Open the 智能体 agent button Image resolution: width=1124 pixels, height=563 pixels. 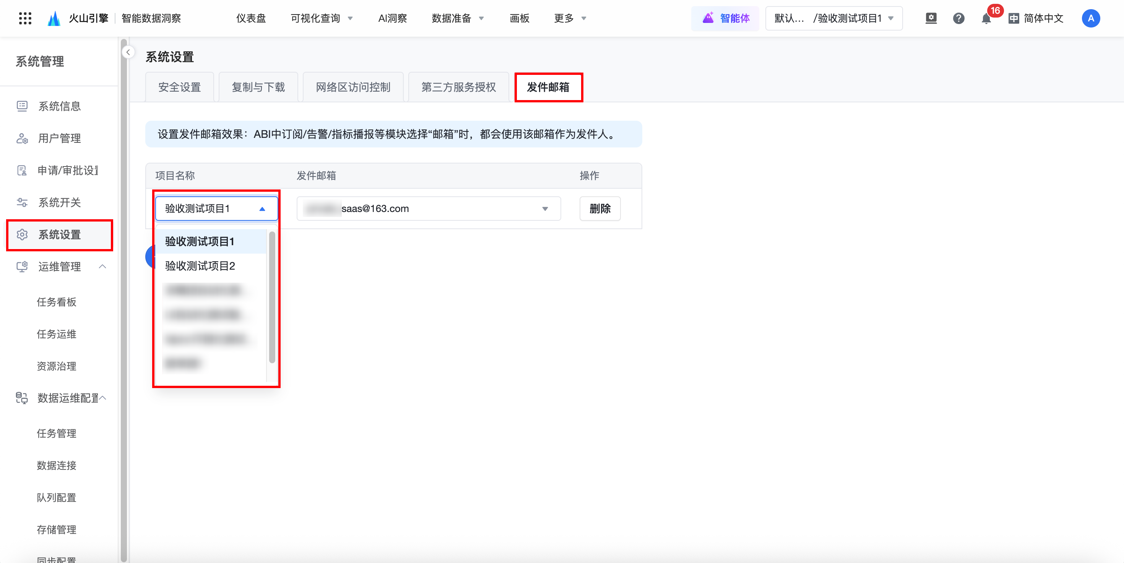[725, 18]
